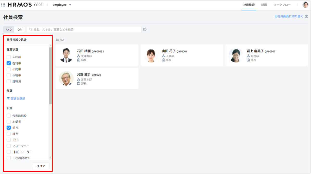Enable the 退職済 checkbox

pyautogui.click(x=9, y=81)
